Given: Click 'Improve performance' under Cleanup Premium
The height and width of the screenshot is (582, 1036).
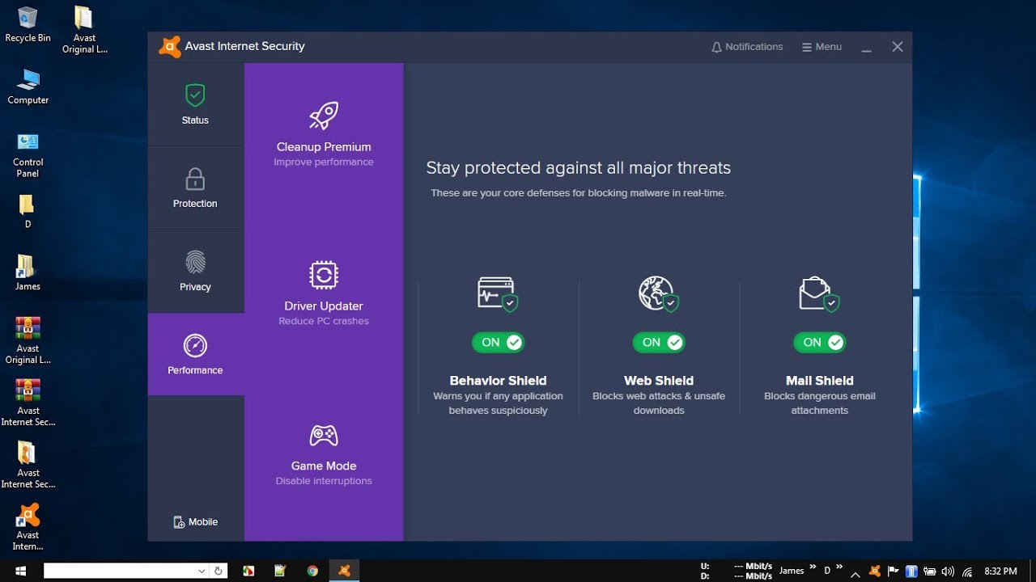Looking at the screenshot, I should [x=324, y=162].
